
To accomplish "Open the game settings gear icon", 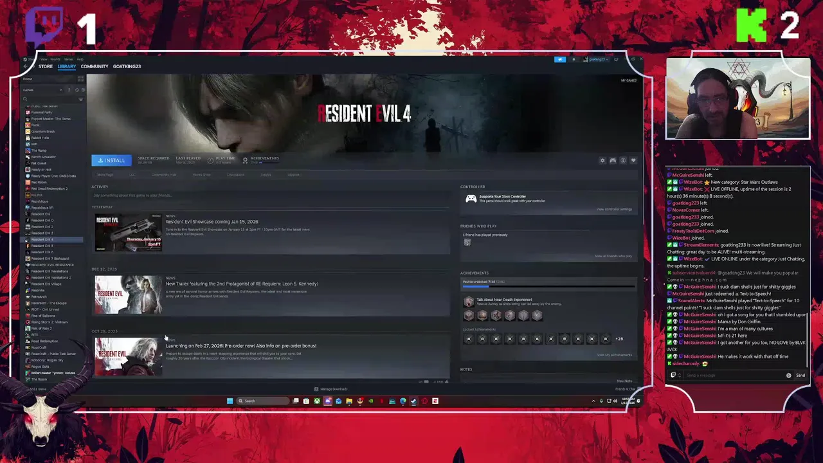I will point(602,160).
